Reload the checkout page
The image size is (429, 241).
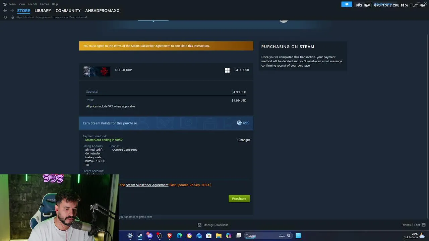(x=5, y=17)
